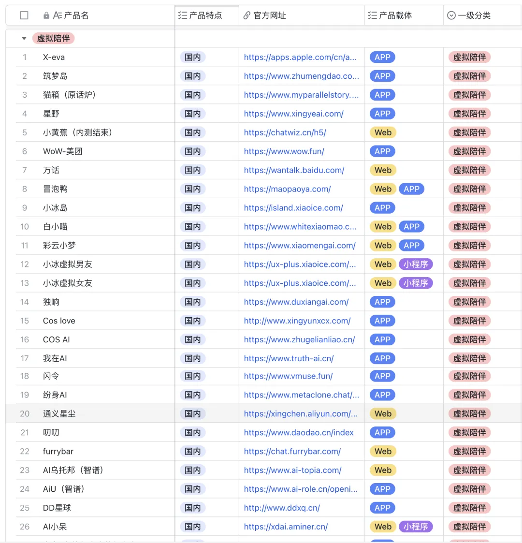Click the 国内 tag in X-eva row
The image size is (522, 543).
coord(193,57)
